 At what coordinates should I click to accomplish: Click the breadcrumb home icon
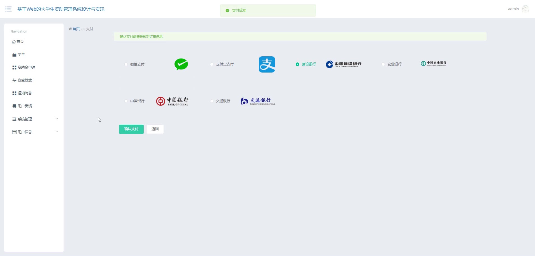(x=70, y=29)
